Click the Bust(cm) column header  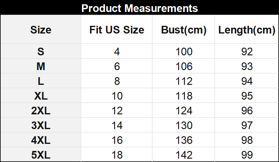pos(184,30)
